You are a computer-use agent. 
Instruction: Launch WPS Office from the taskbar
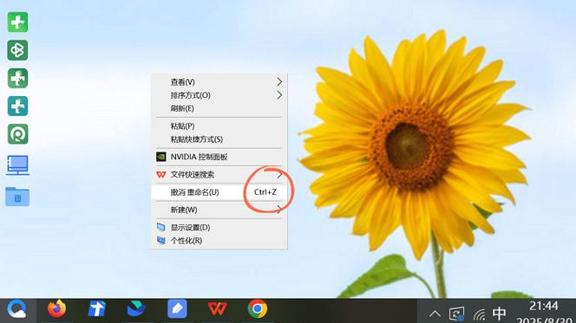tap(217, 308)
